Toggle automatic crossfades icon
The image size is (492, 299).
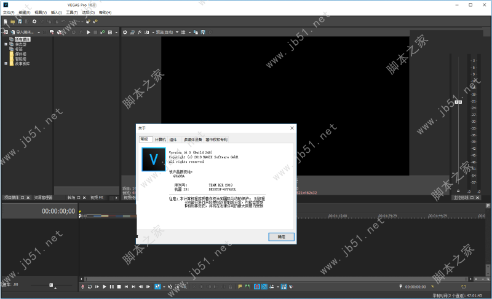click(264, 287)
